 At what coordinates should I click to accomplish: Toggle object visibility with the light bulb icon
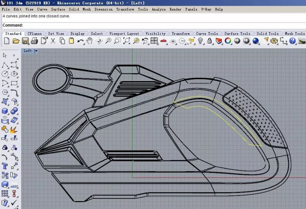pos(201,41)
